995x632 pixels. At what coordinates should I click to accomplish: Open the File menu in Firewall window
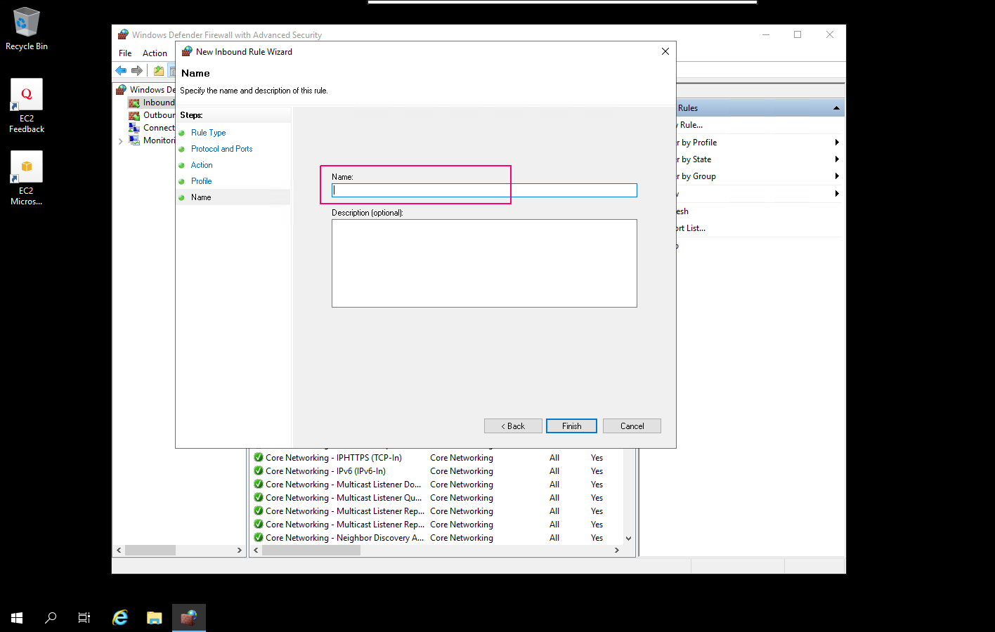pyautogui.click(x=125, y=53)
